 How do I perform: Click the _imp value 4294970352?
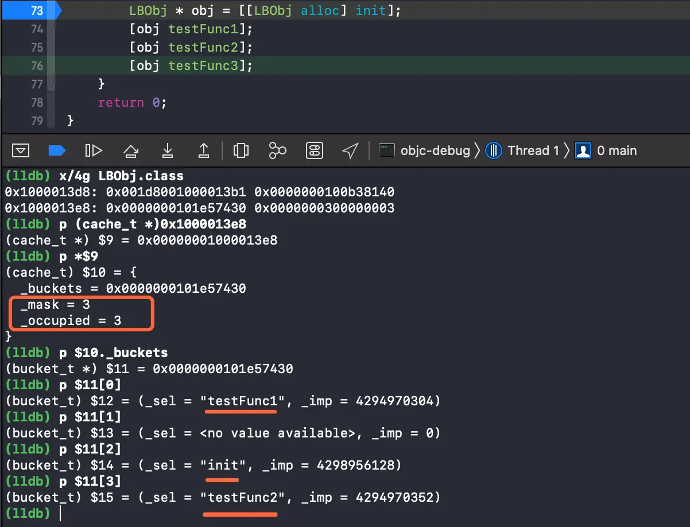[395, 497]
